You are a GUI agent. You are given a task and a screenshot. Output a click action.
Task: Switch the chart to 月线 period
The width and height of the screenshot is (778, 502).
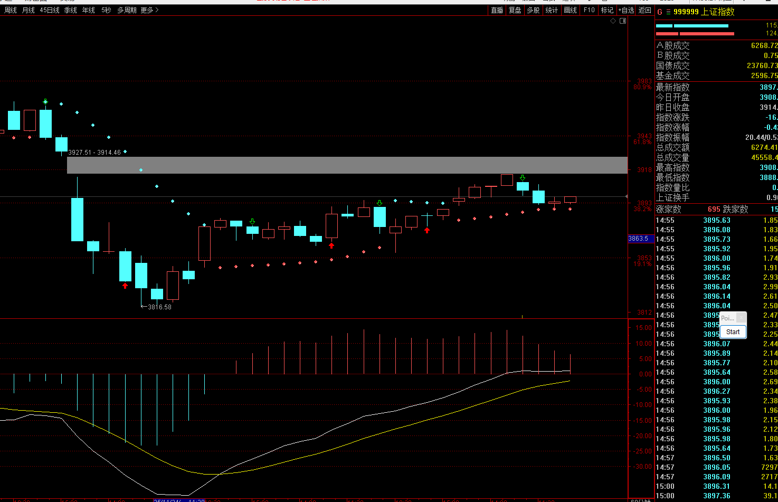pos(29,10)
